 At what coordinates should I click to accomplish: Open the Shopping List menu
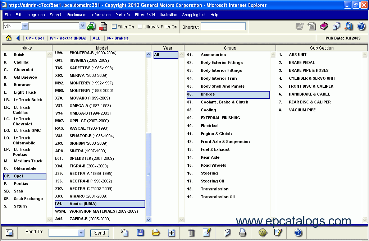194,15
